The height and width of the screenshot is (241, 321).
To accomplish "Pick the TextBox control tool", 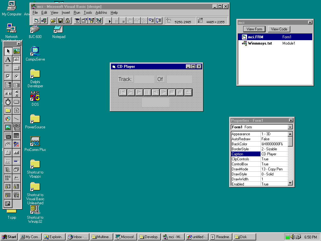I will pyautogui.click(x=16, y=60).
